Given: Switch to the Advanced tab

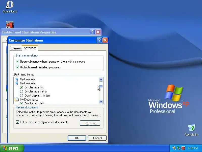Looking at the screenshot, I should click(30, 48).
